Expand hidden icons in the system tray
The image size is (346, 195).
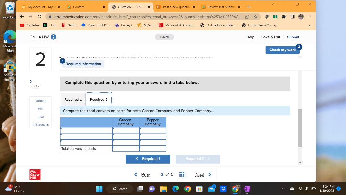pyautogui.click(x=282, y=189)
